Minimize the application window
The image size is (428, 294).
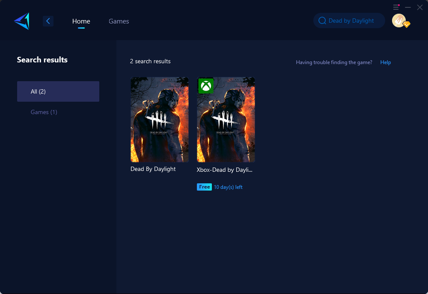(x=408, y=7)
